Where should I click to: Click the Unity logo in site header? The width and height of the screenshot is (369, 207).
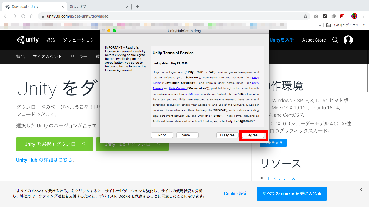[28, 40]
